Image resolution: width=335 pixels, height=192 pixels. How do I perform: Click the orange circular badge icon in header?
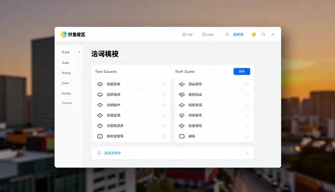253,34
